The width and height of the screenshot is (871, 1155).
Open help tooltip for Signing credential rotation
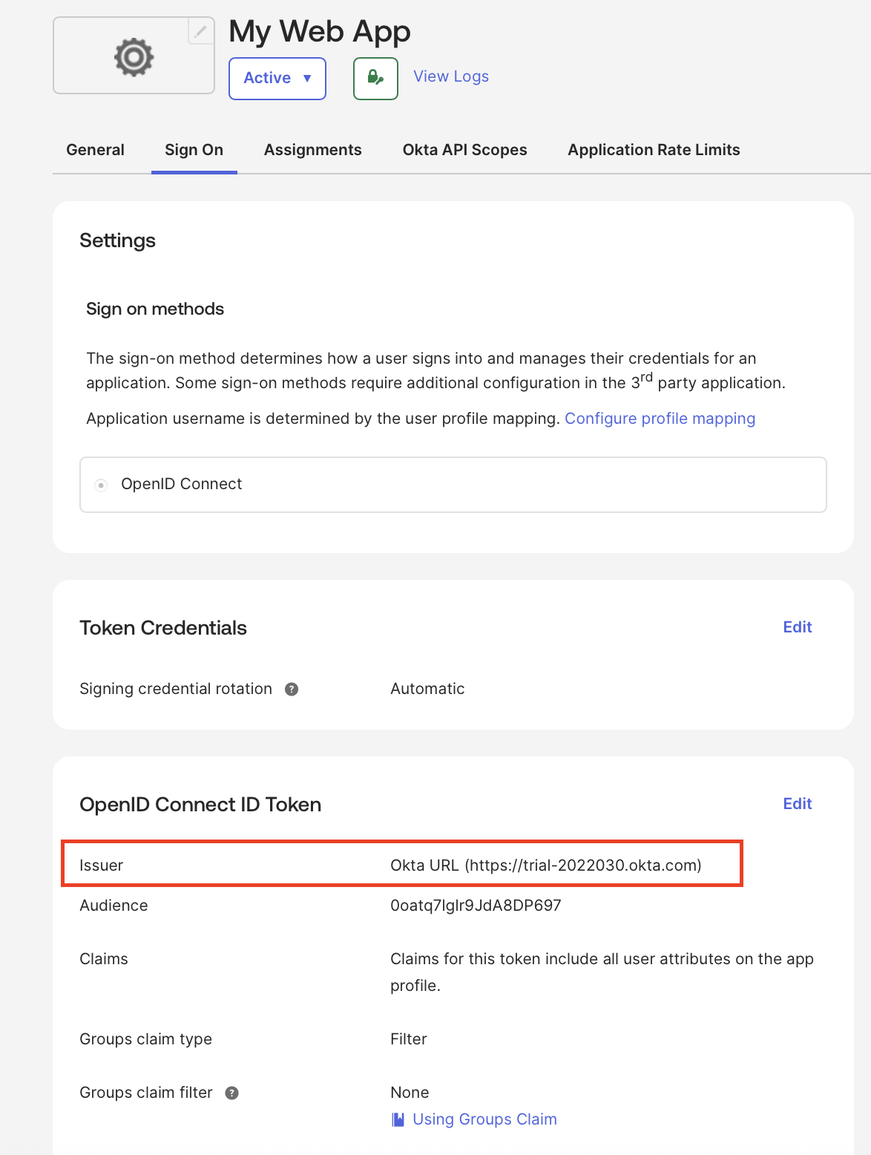tap(292, 689)
